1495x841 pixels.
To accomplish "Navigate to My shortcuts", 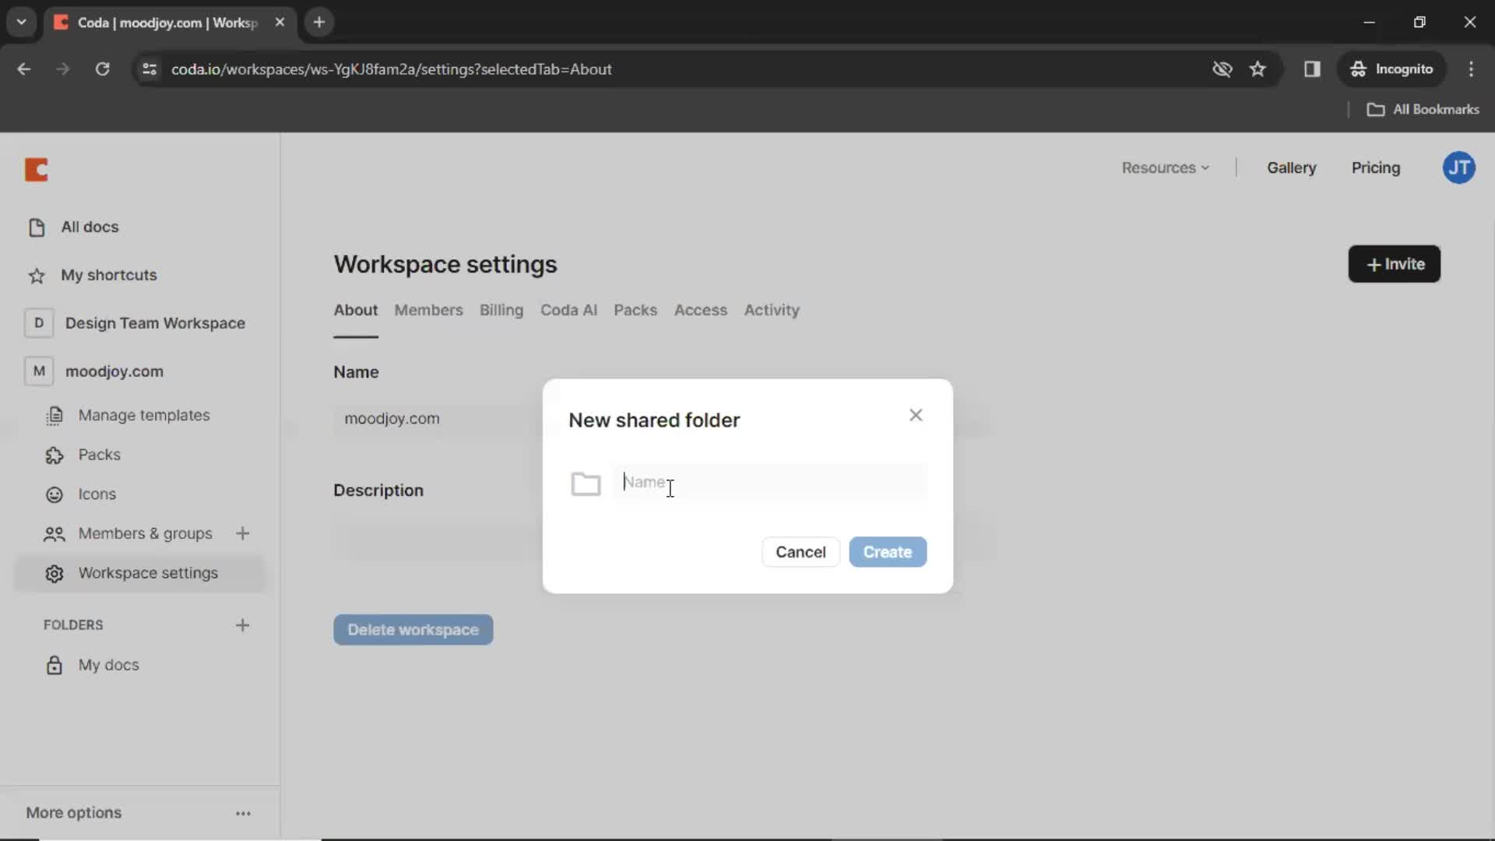I will coord(109,275).
